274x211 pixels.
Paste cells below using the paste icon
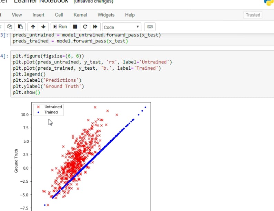(20, 27)
